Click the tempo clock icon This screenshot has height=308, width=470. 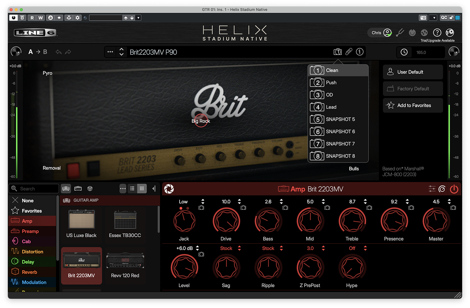(x=404, y=52)
